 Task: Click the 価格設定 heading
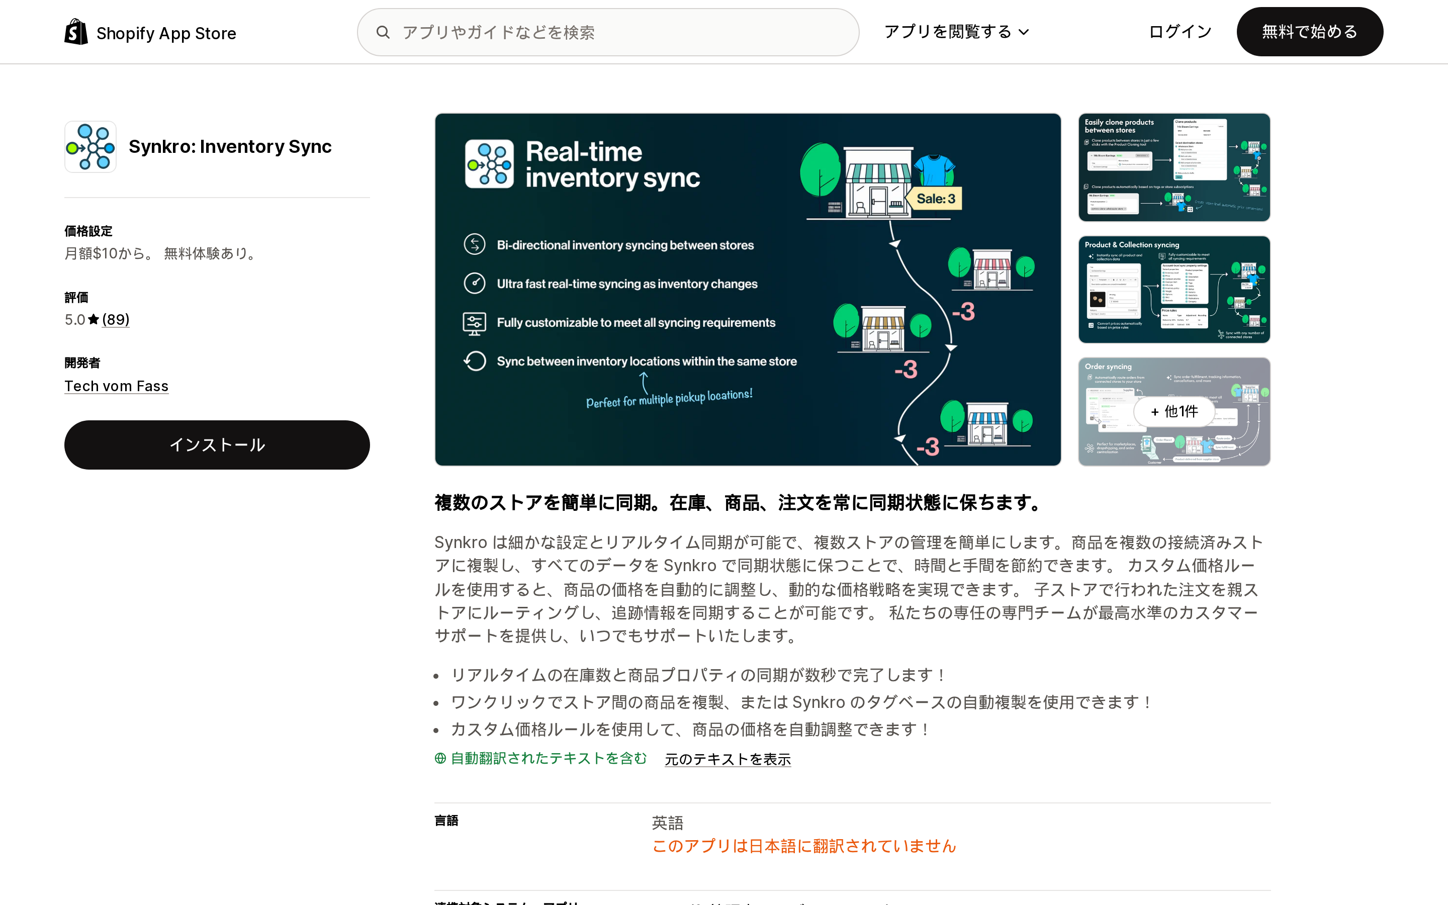[88, 231]
